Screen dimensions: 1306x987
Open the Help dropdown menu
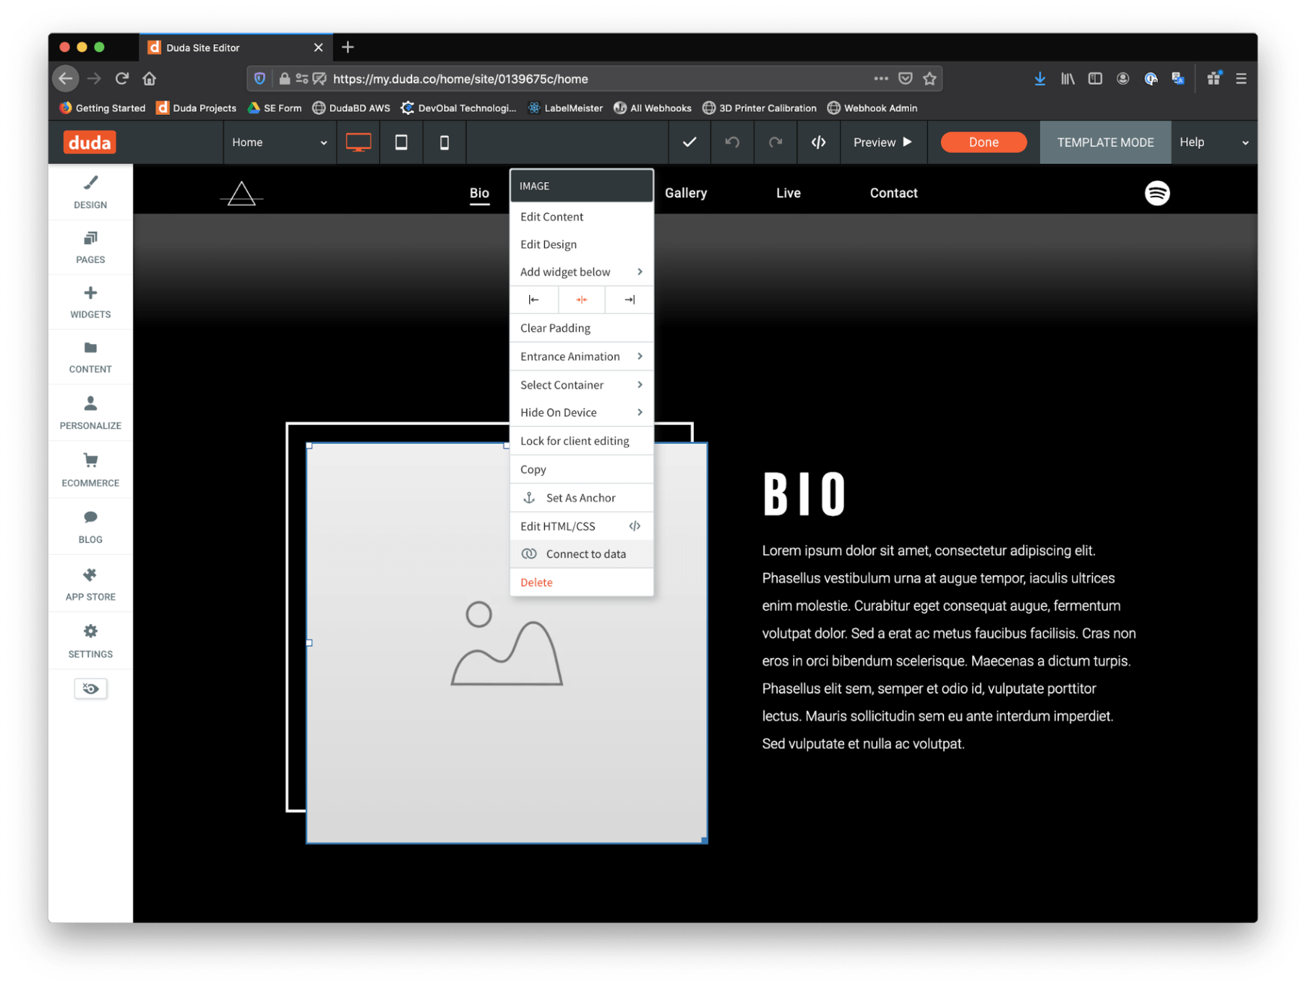[x=1213, y=142]
